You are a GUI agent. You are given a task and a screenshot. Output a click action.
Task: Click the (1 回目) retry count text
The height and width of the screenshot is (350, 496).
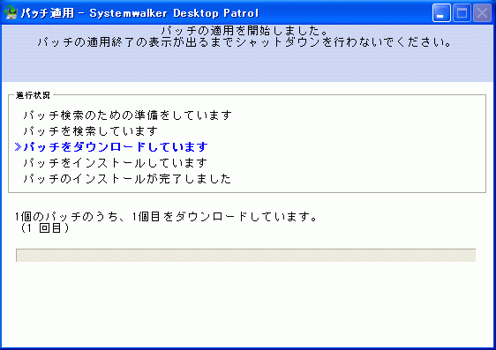pyautogui.click(x=45, y=227)
